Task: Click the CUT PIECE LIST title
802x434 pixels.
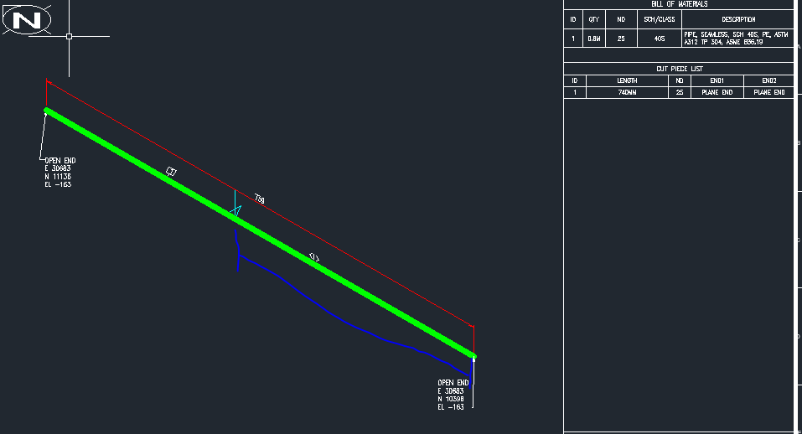Action: coord(680,69)
